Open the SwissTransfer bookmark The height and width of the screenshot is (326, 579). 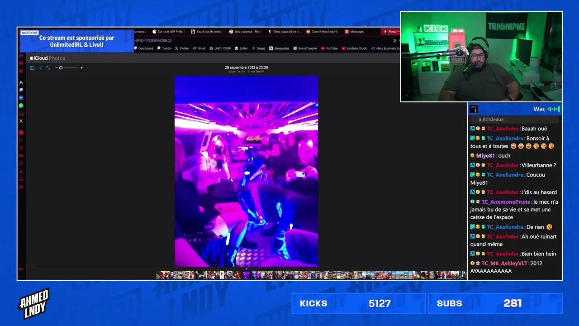point(305,48)
